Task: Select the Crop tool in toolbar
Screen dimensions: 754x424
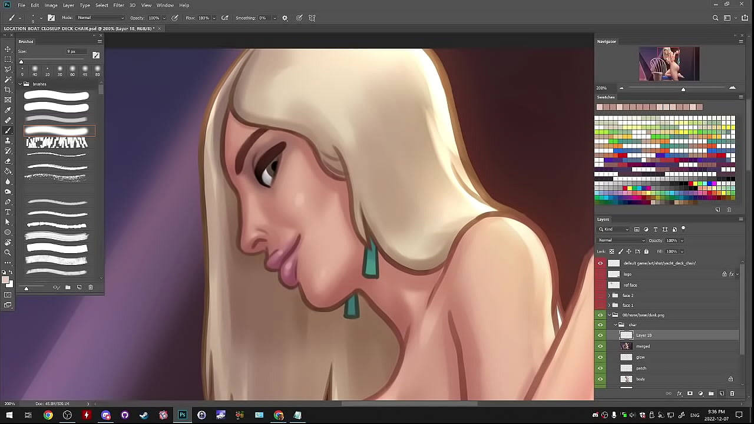Action: click(8, 90)
